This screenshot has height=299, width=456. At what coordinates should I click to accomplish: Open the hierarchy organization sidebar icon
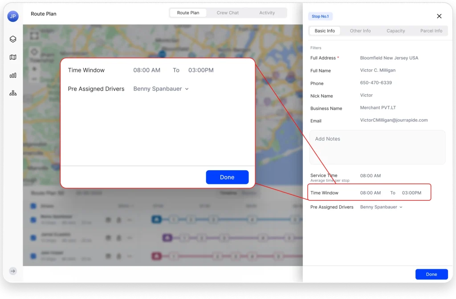point(13,93)
